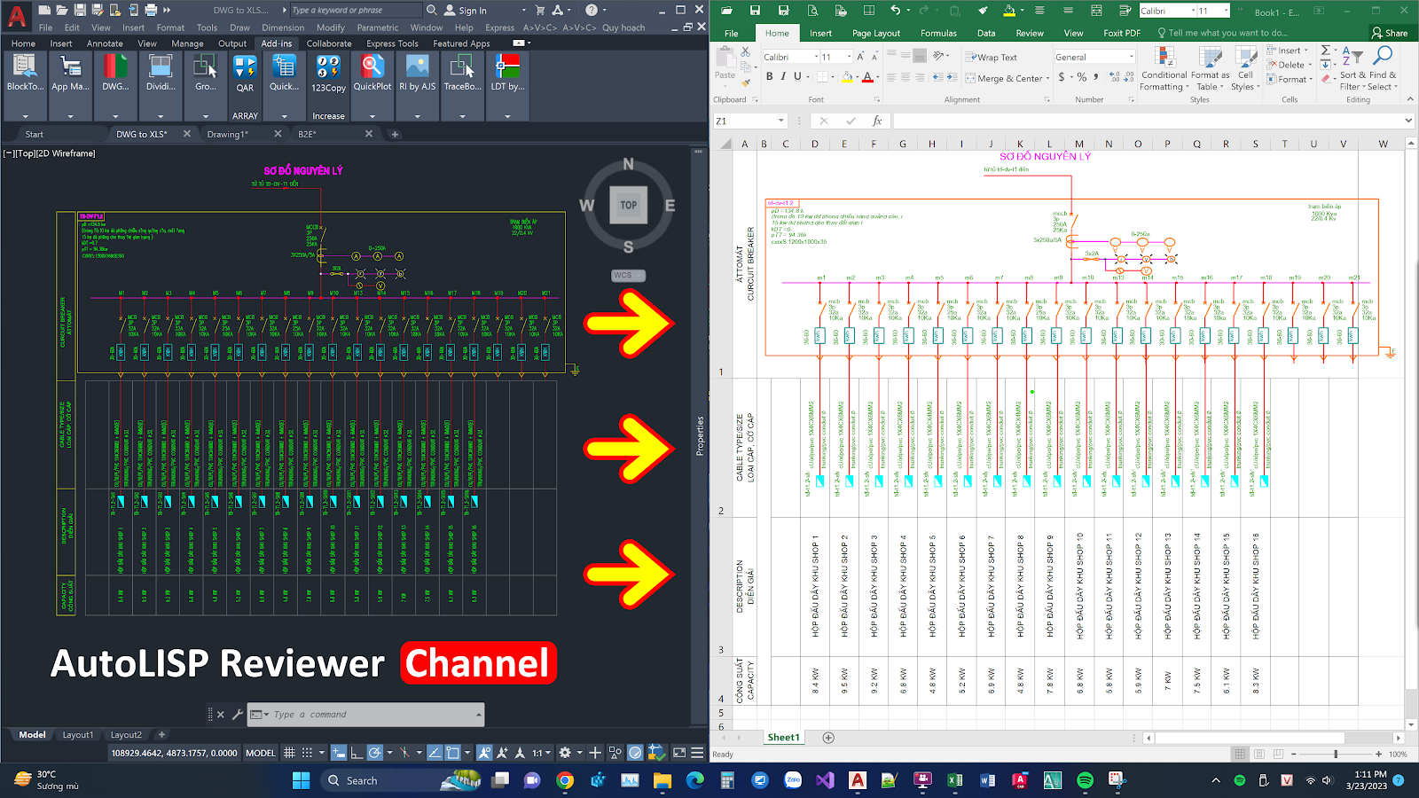
Task: Toggle Italic formatting in Excel
Action: pyautogui.click(x=783, y=76)
